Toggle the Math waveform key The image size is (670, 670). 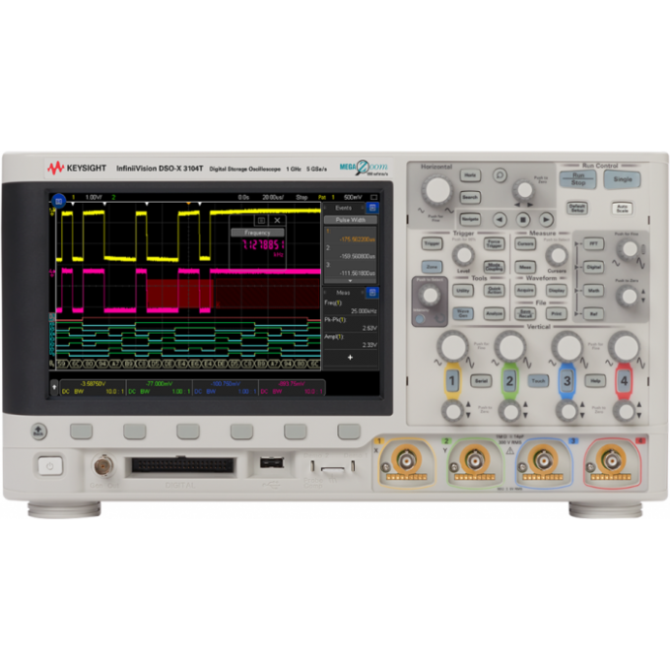pos(593,291)
